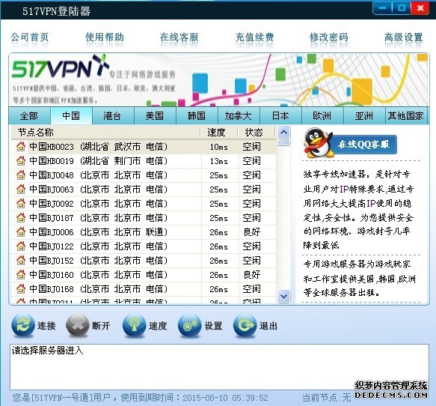This screenshot has height=406, width=436.
Task: Open the 其他国家 (Other countries) tab
Action: point(406,115)
